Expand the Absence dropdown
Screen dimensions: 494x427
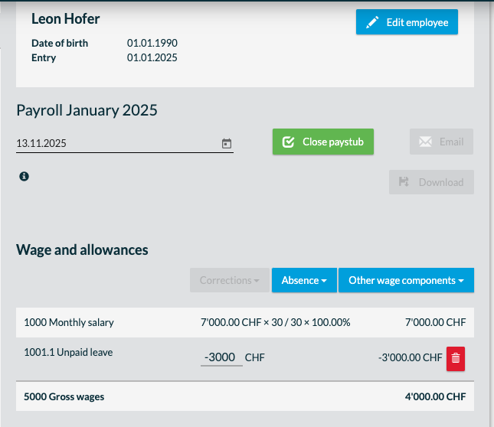[x=304, y=280]
